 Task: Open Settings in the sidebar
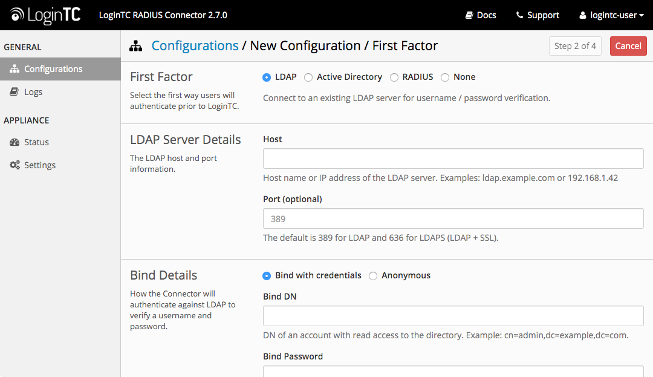point(60,165)
